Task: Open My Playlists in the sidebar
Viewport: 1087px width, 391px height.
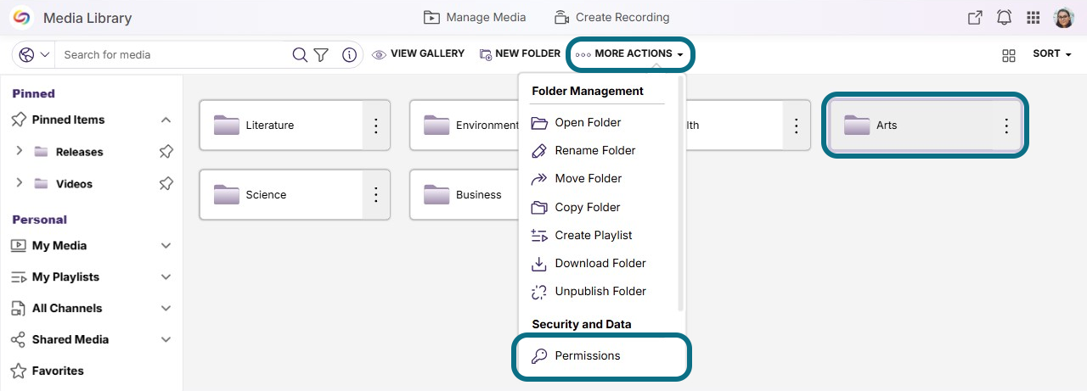Action: (65, 276)
